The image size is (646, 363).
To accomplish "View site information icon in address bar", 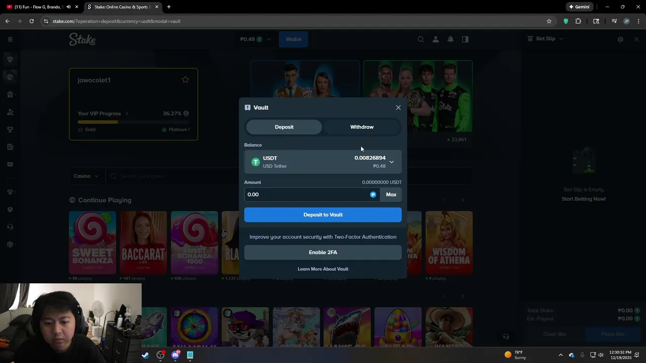I will pyautogui.click(x=46, y=21).
